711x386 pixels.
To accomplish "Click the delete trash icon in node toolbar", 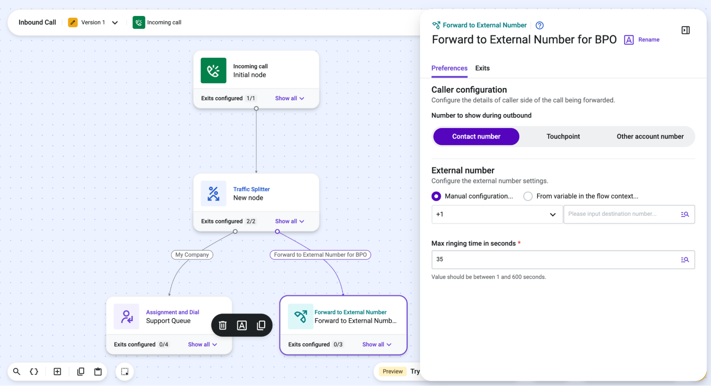I will [x=223, y=325].
